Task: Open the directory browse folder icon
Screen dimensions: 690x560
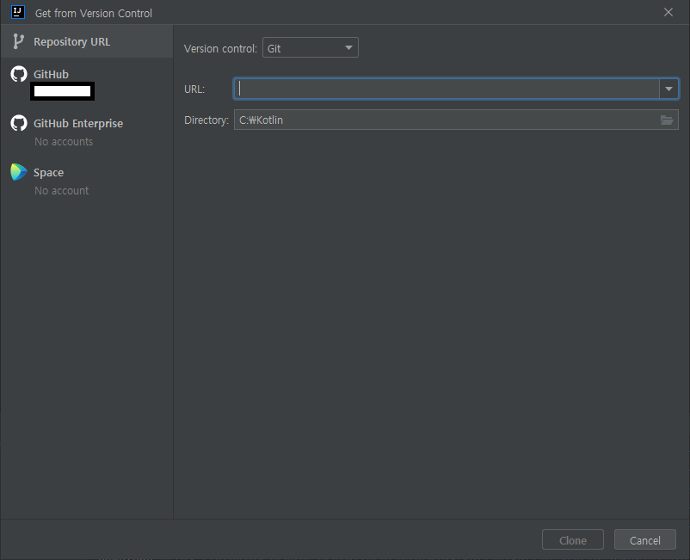Action: point(667,120)
